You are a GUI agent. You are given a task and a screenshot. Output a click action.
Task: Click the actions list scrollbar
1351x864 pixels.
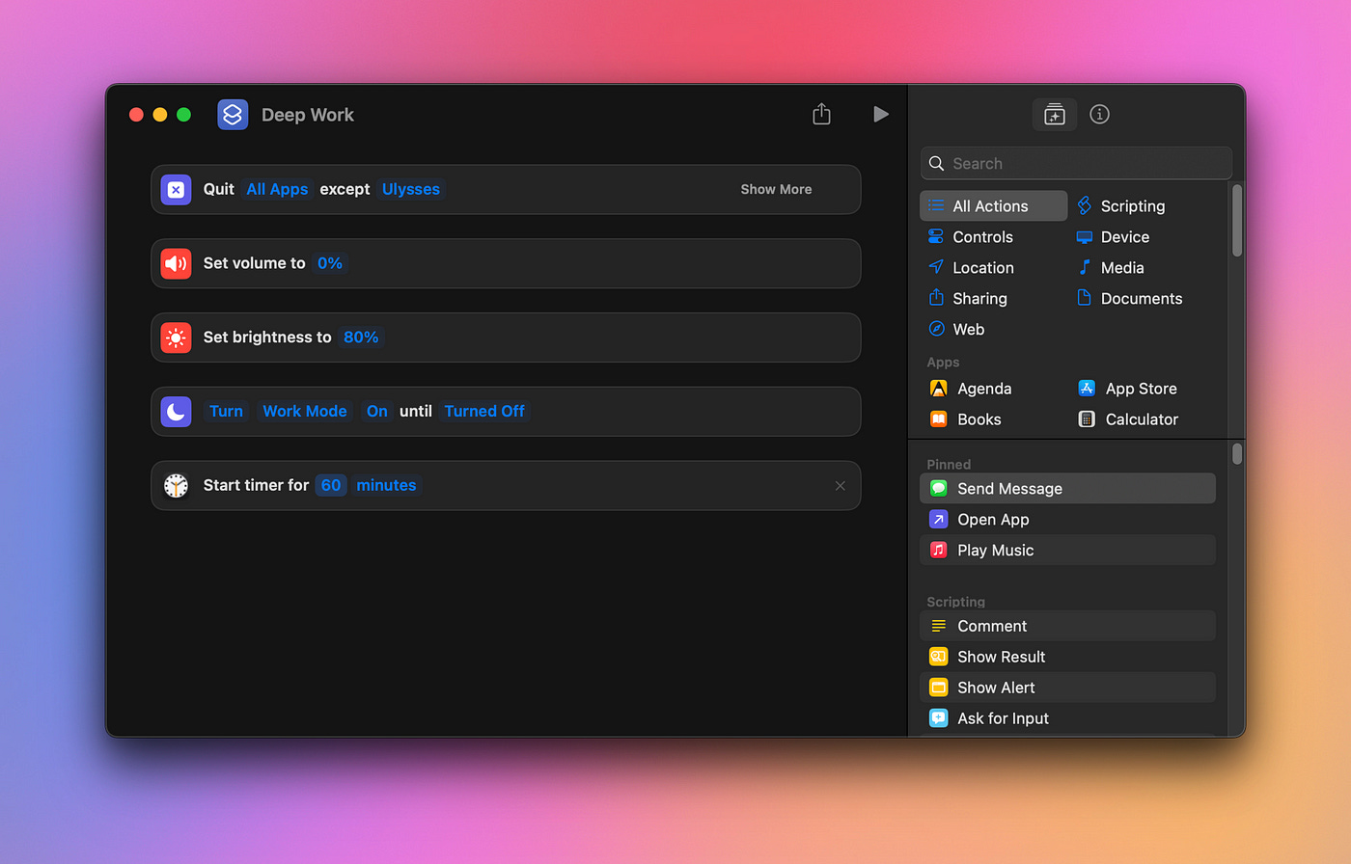[x=1237, y=453]
